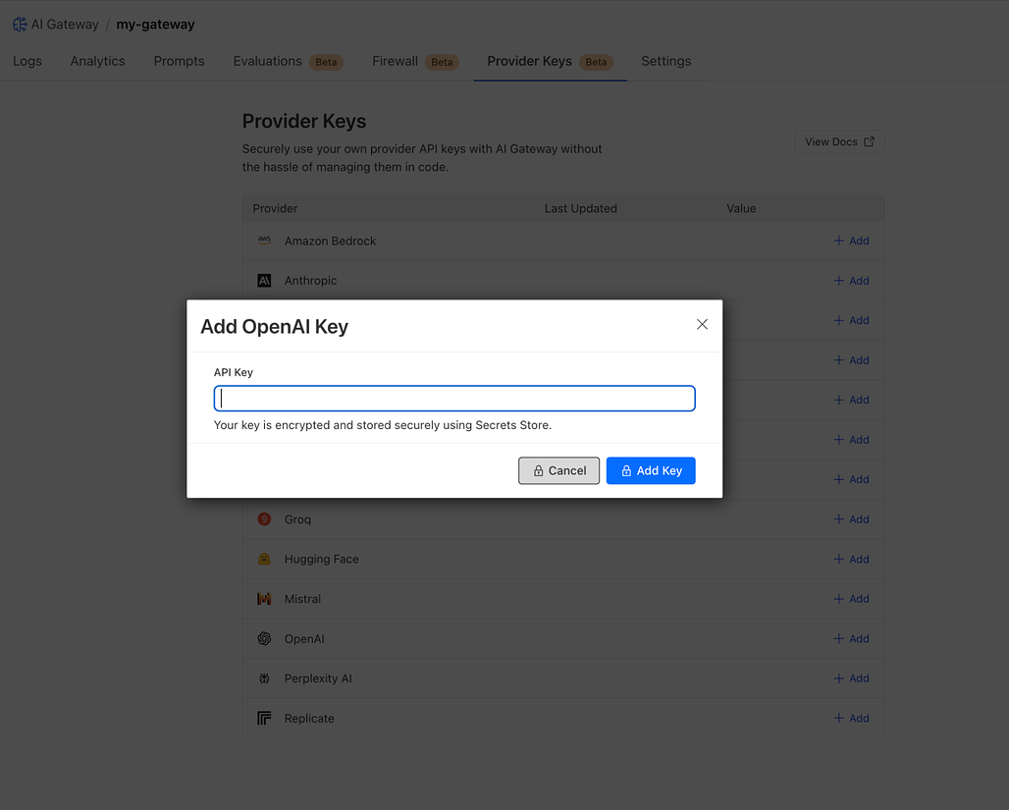The image size is (1009, 810).
Task: Click the Perplexity AI logo icon
Action: pos(264,678)
